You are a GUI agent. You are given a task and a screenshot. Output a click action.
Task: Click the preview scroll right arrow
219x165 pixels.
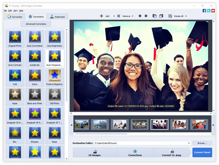(x=211, y=113)
